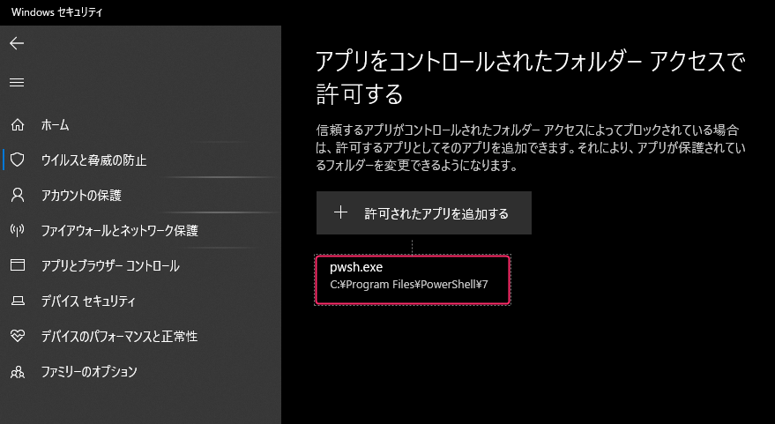
Task: Open the hamburger navigation menu
Action: click(x=17, y=83)
